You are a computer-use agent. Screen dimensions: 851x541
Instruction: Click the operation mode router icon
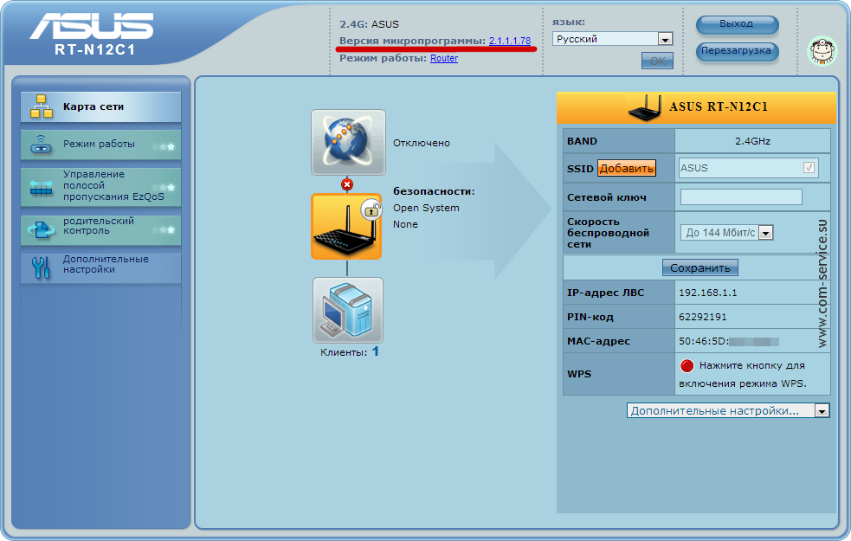pyautogui.click(x=41, y=145)
